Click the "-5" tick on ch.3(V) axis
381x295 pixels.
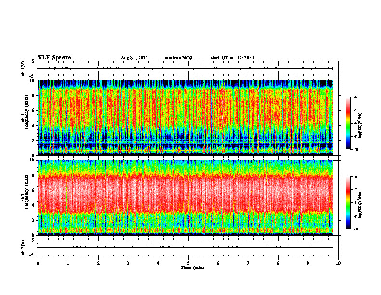coord(32,255)
